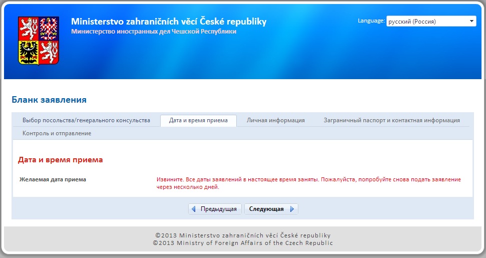The height and width of the screenshot is (258, 486).
Task: Click the Language: label
Action: [x=371, y=21]
